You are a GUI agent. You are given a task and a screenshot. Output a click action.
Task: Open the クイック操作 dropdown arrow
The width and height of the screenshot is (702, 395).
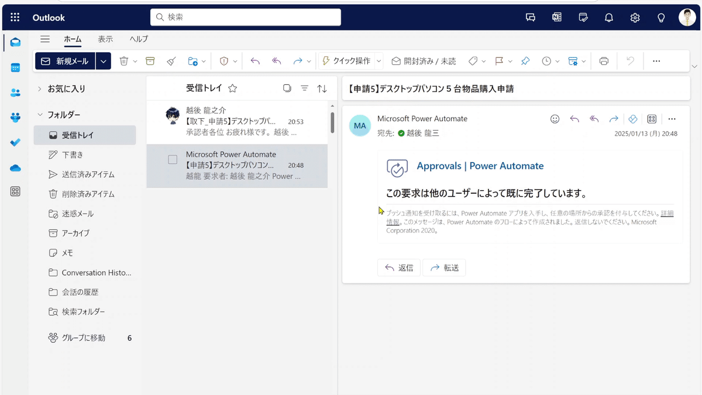[379, 61]
